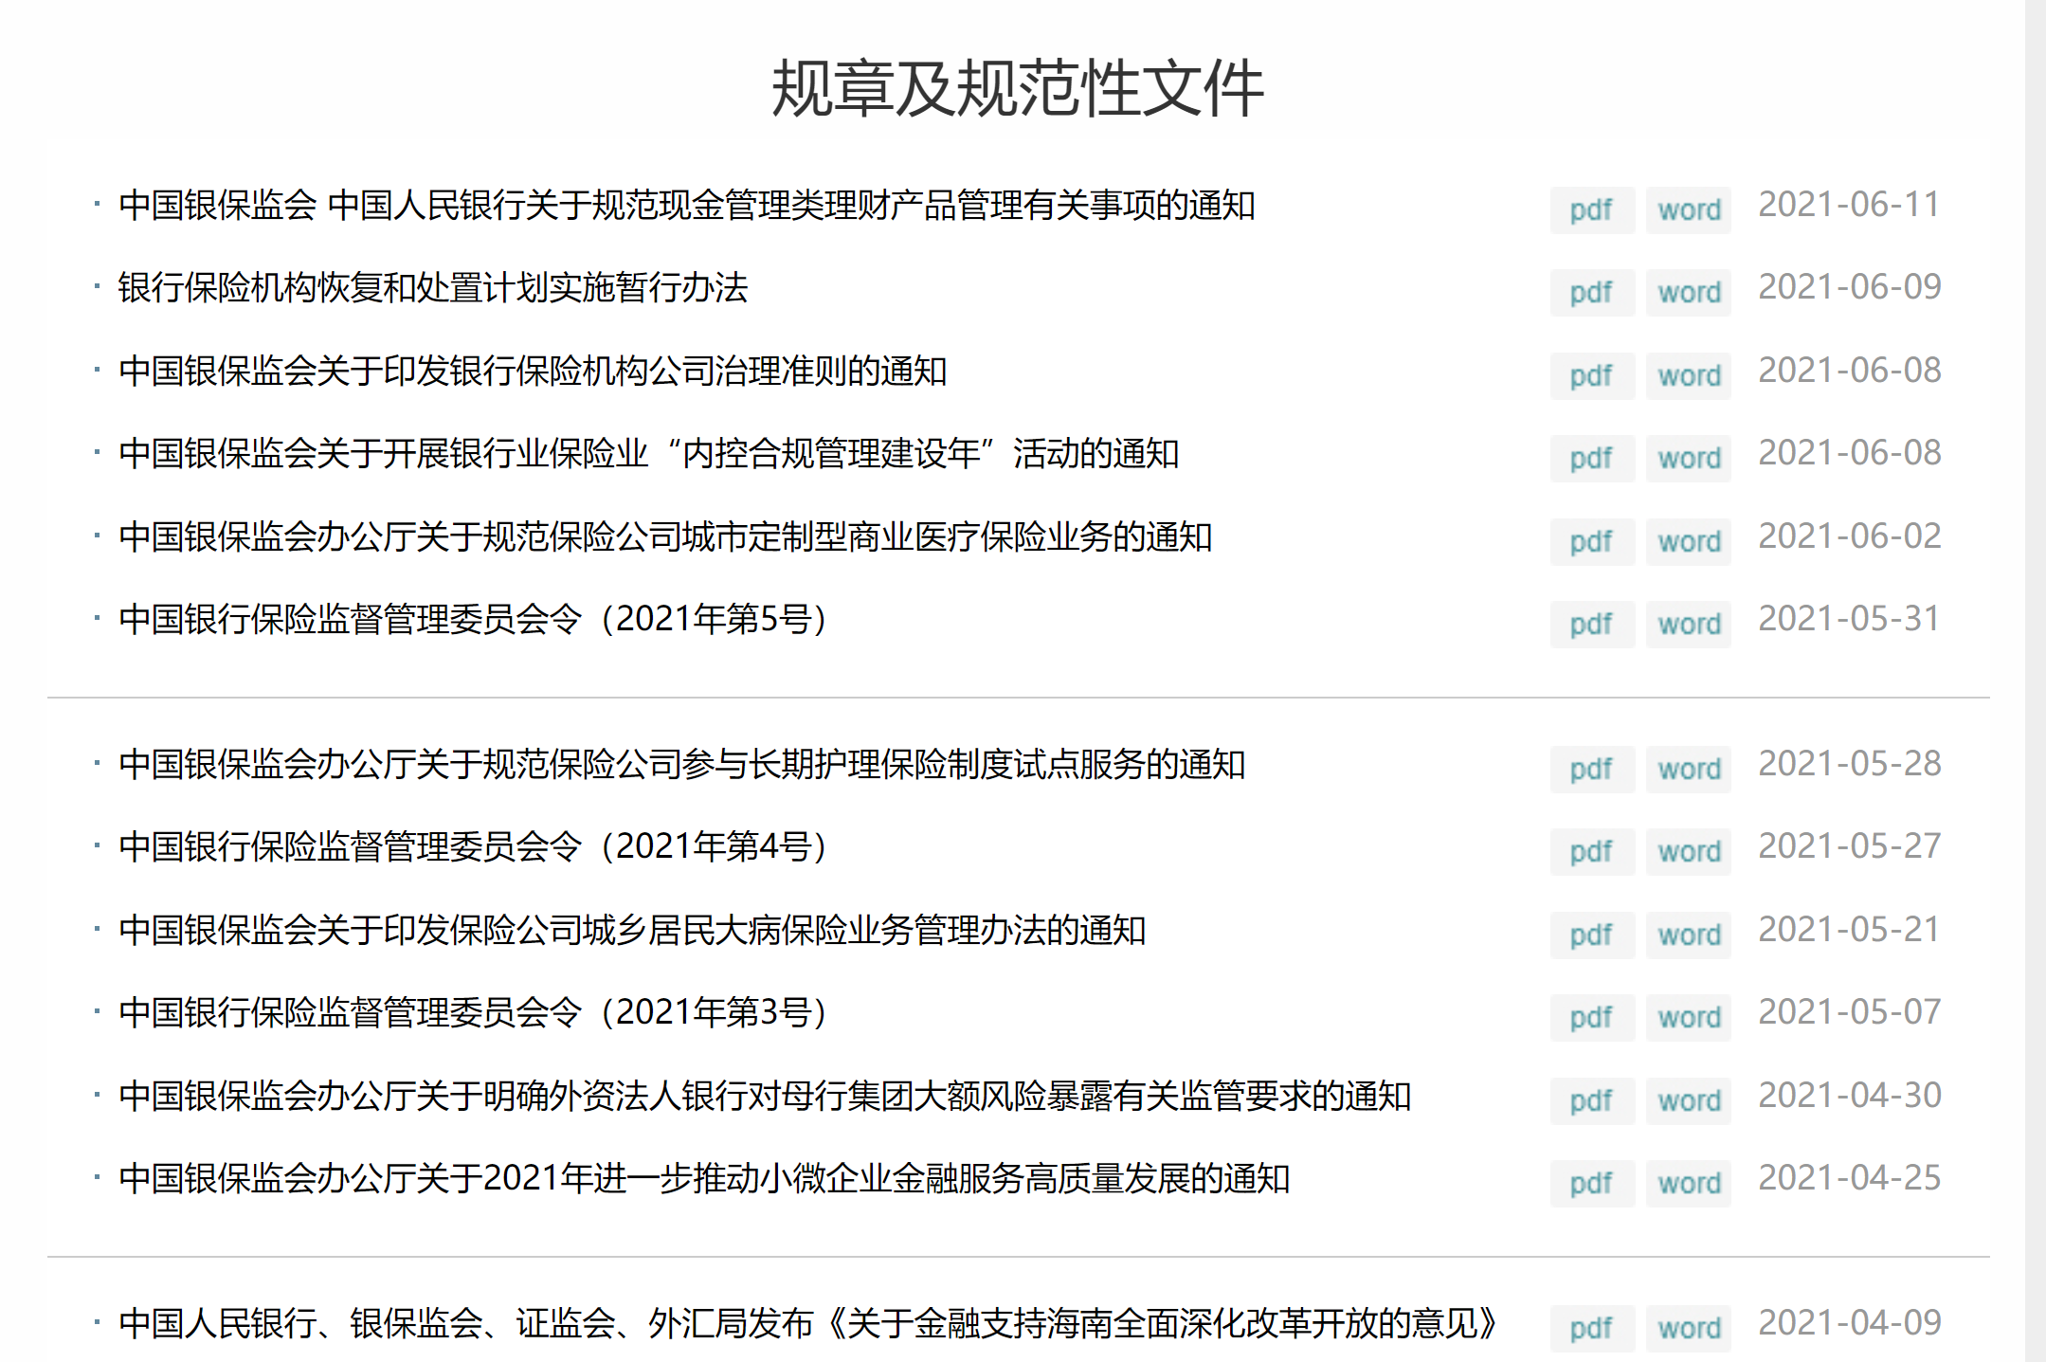Open word for 小微企业金融服务 notice
This screenshot has width=2046, height=1362.
pos(1689,1183)
